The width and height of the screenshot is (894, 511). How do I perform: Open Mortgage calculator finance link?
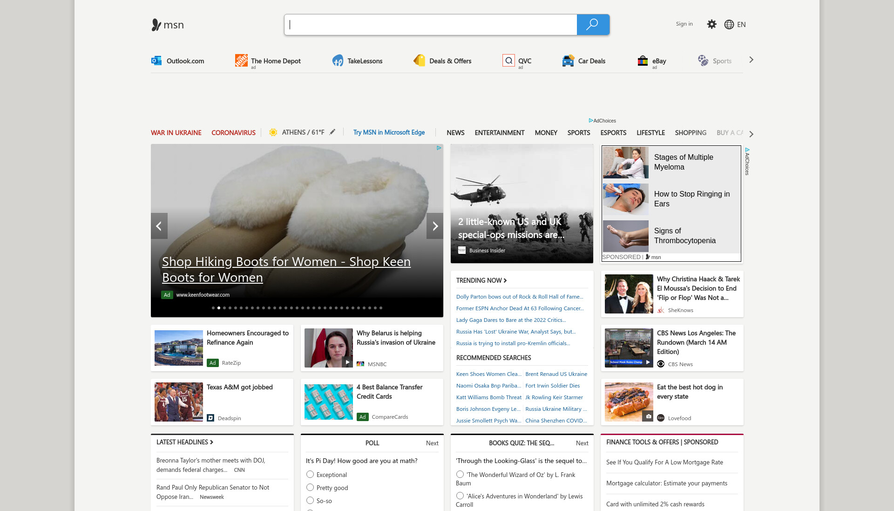pos(667,483)
